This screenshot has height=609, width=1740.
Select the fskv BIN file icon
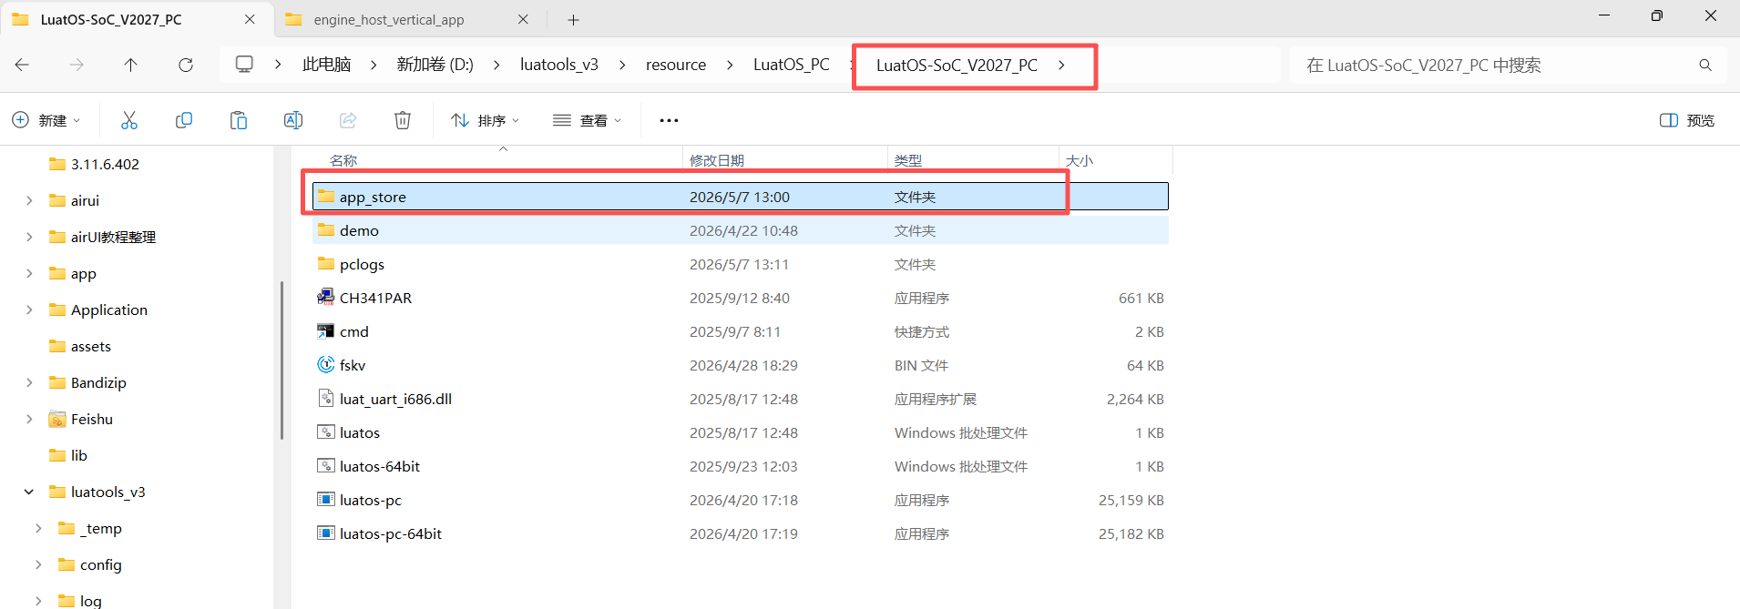pos(325,365)
